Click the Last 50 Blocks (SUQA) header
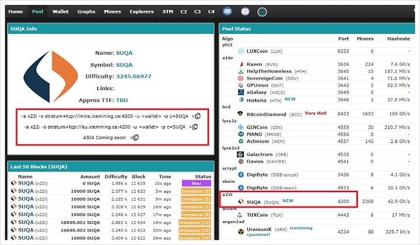 pyautogui.click(x=39, y=166)
